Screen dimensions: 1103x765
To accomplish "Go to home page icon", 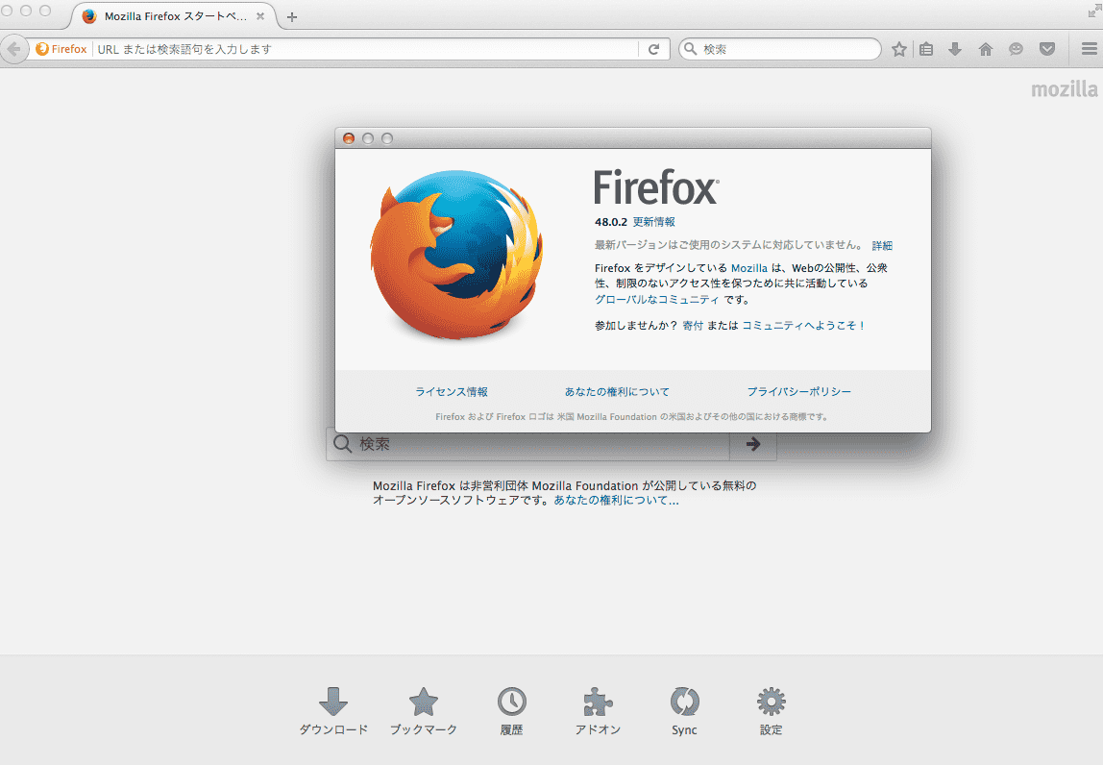I will pos(986,49).
